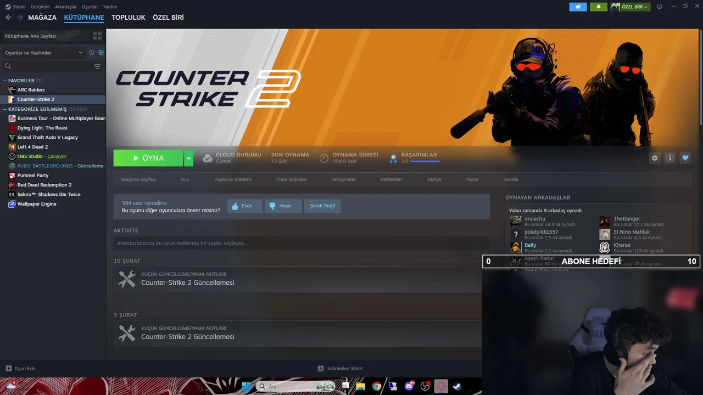Click the Oyun Ekle plus icon
Image resolution: width=703 pixels, height=395 pixels.
pyautogui.click(x=8, y=369)
